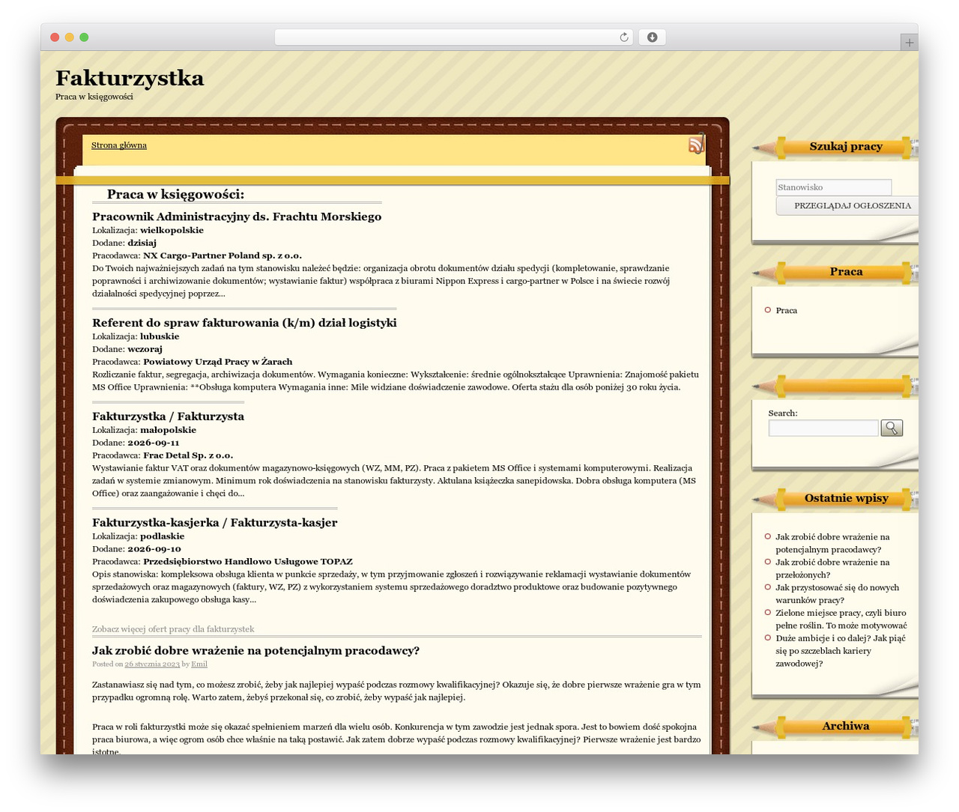The image size is (959, 812).
Task: Open the browser downloads icon
Action: pos(652,37)
